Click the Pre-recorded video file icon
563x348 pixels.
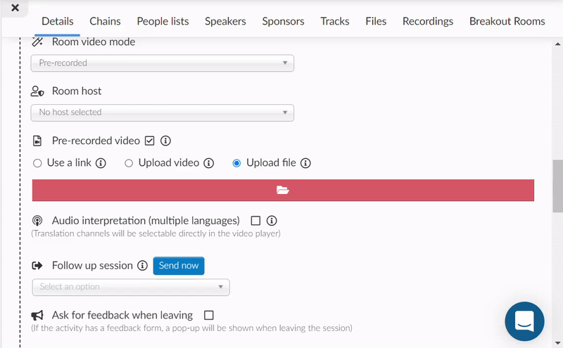tap(37, 141)
